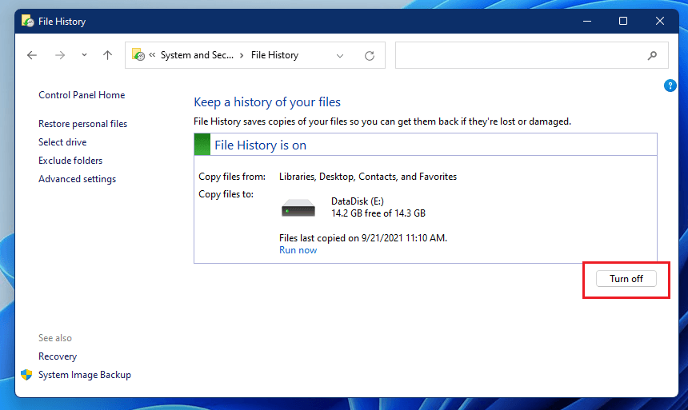Click 'Libraries, Desktop, Contacts, and Favorites' text
This screenshot has height=410, width=688.
click(368, 177)
